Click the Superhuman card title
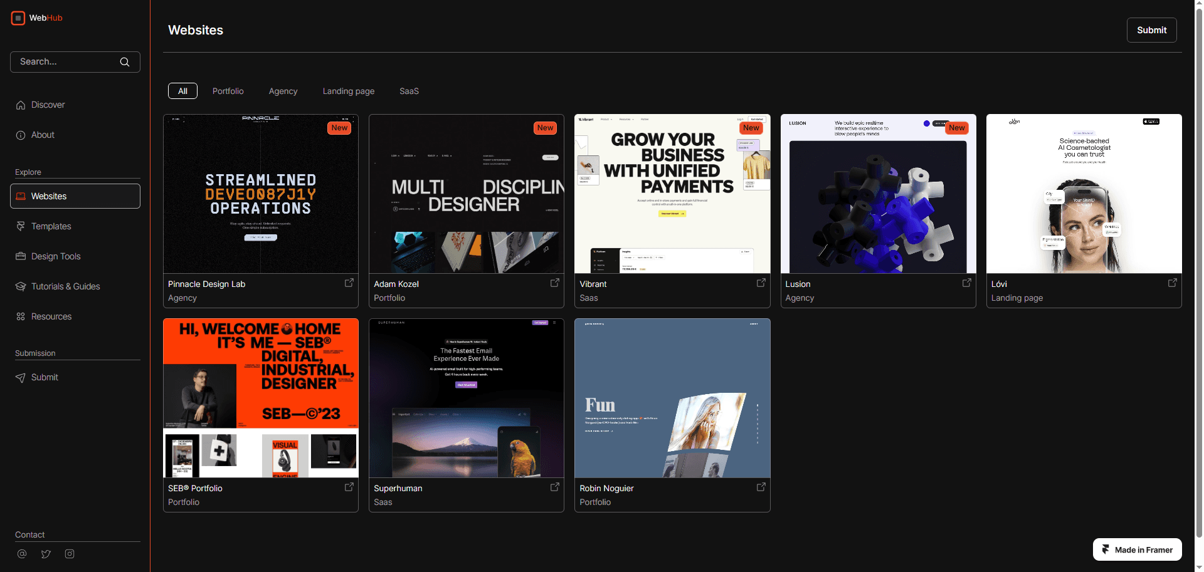This screenshot has height=572, width=1204. point(398,488)
